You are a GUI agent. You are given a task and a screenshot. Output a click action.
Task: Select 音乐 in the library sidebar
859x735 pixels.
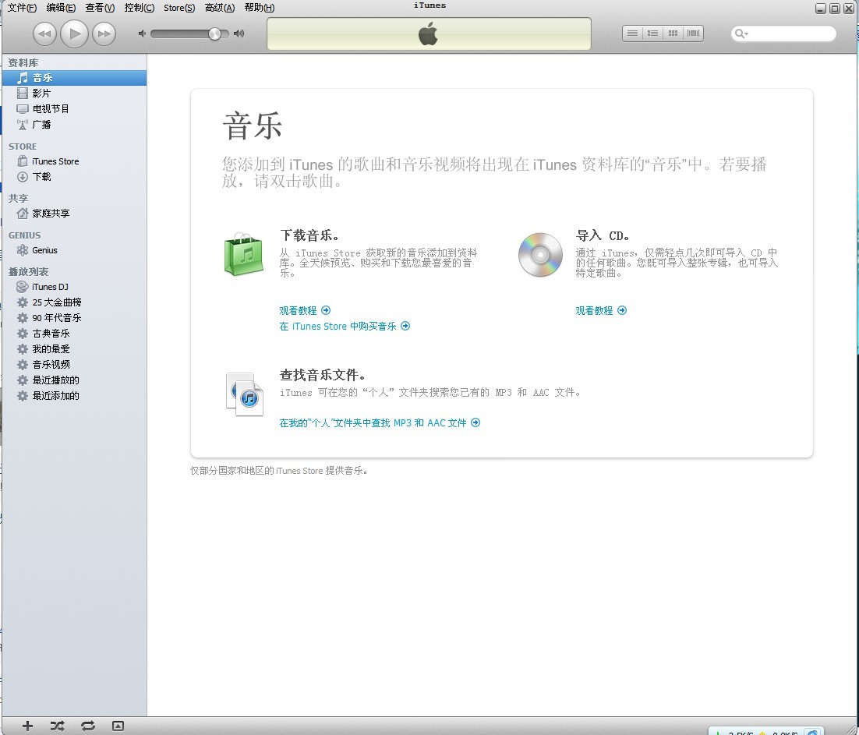75,78
